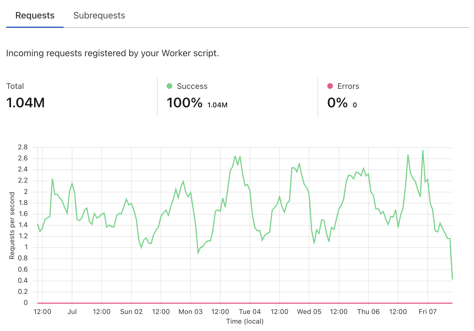Click the green Success legend dot
The height and width of the screenshot is (331, 474).
click(x=169, y=86)
